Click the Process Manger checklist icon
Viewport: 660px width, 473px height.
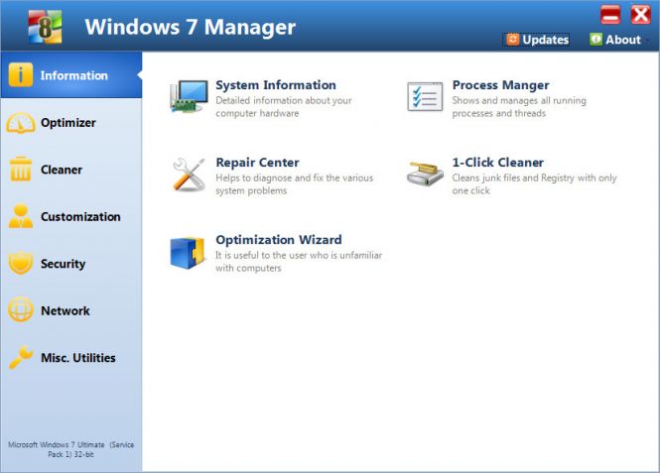click(425, 97)
